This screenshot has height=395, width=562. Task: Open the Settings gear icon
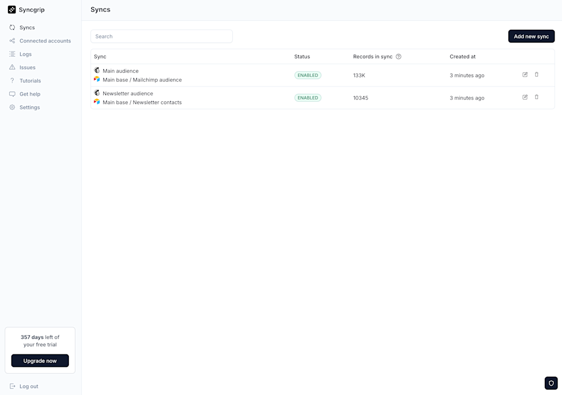[x=12, y=107]
